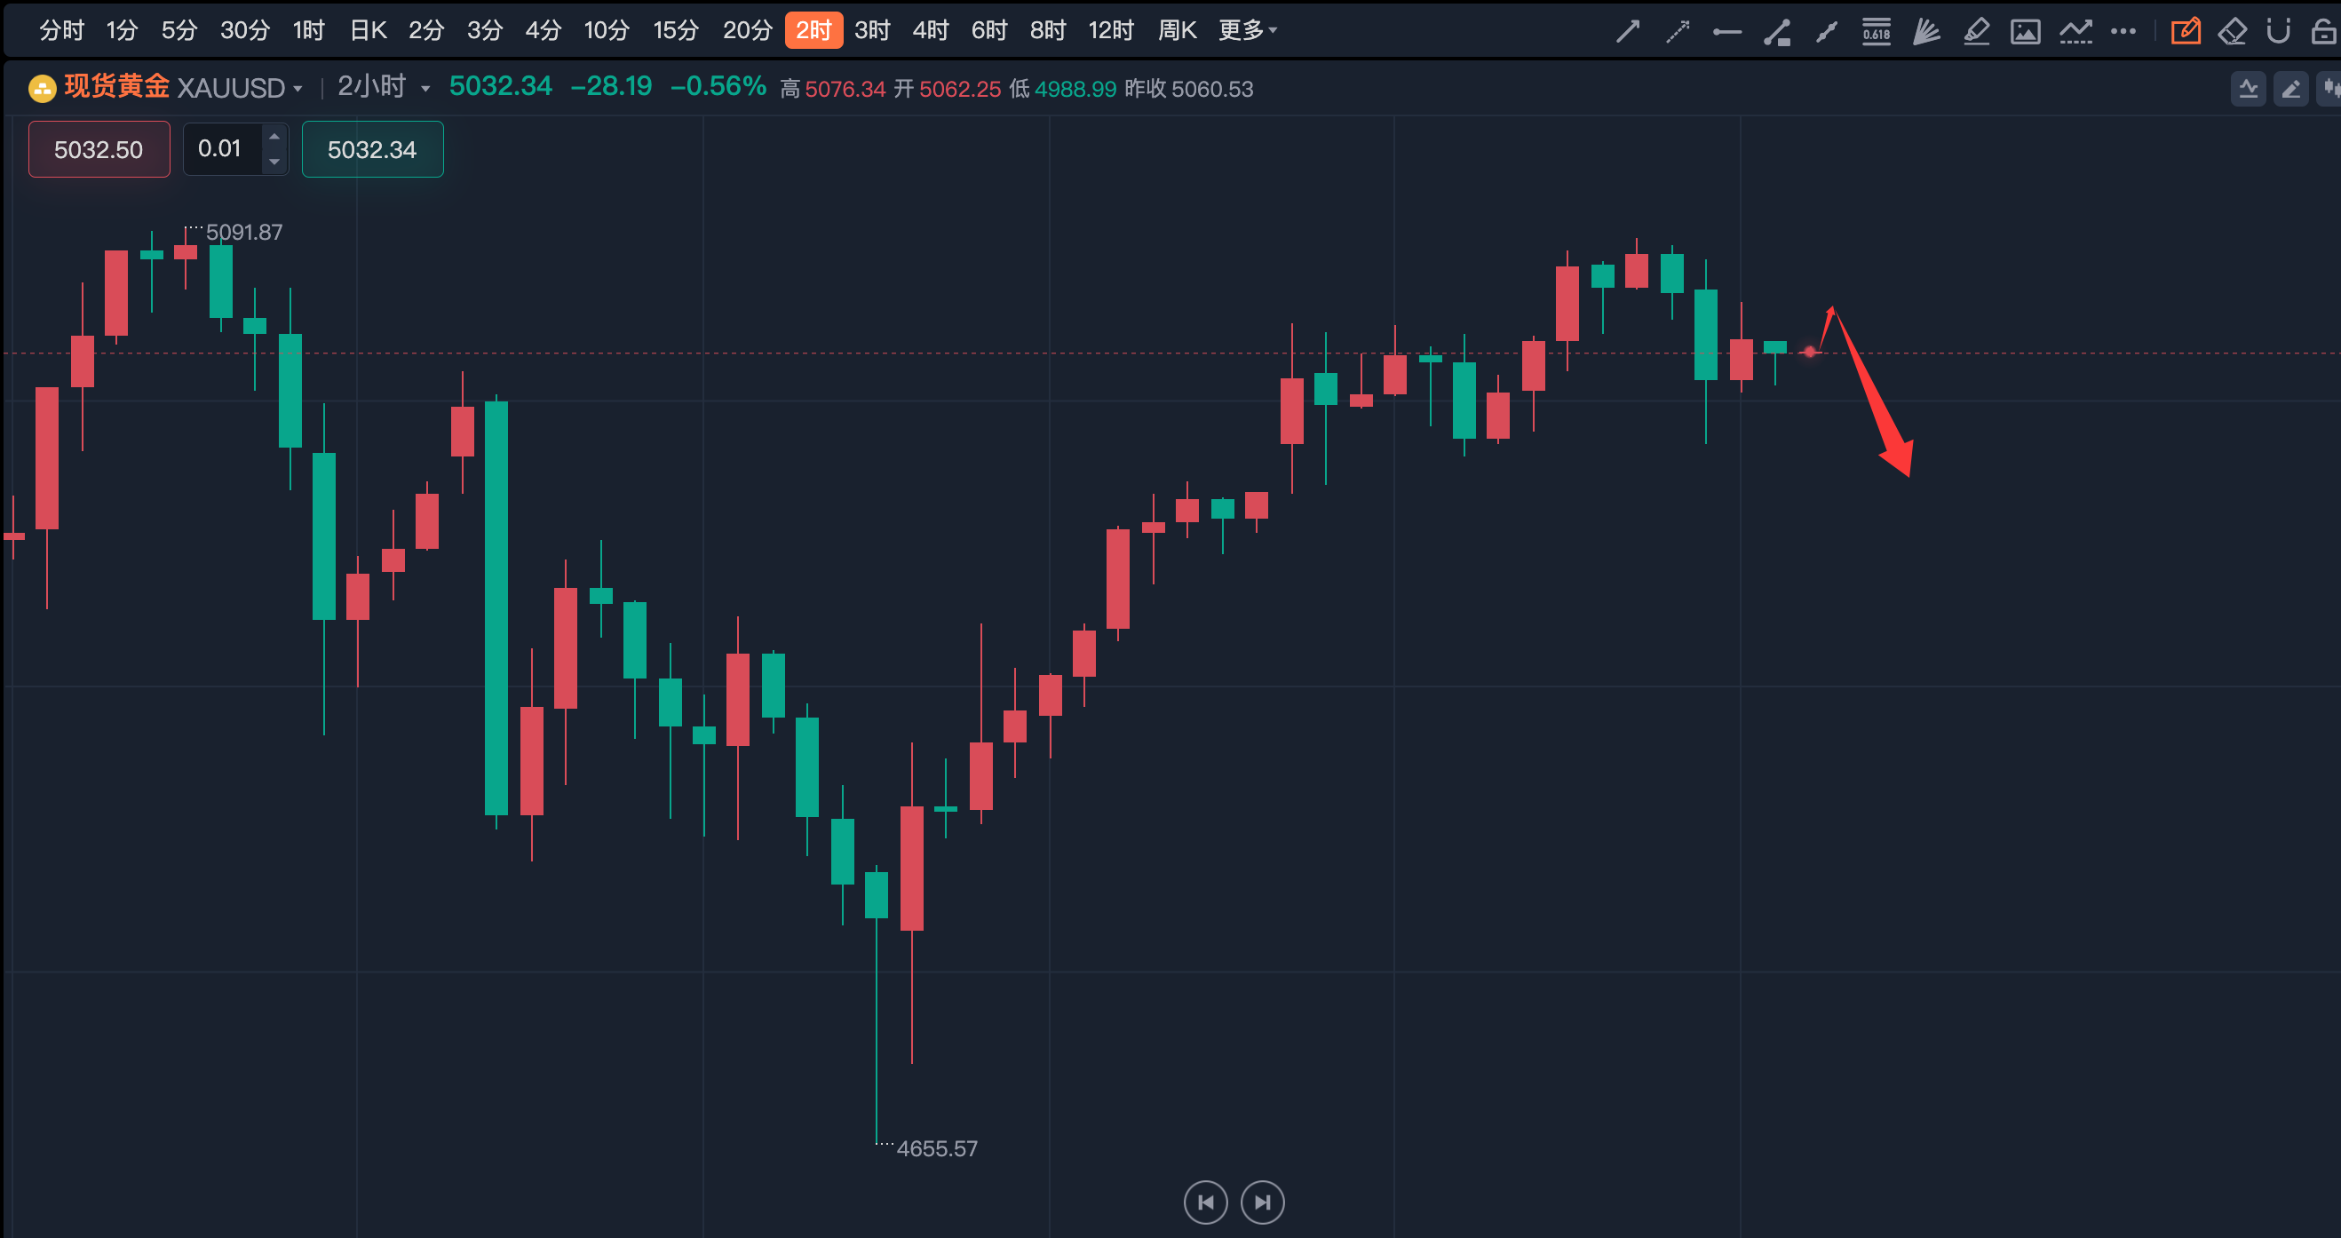The height and width of the screenshot is (1238, 2341).
Task: Toggle the orange drawing mode pencil icon
Action: click(x=2186, y=32)
